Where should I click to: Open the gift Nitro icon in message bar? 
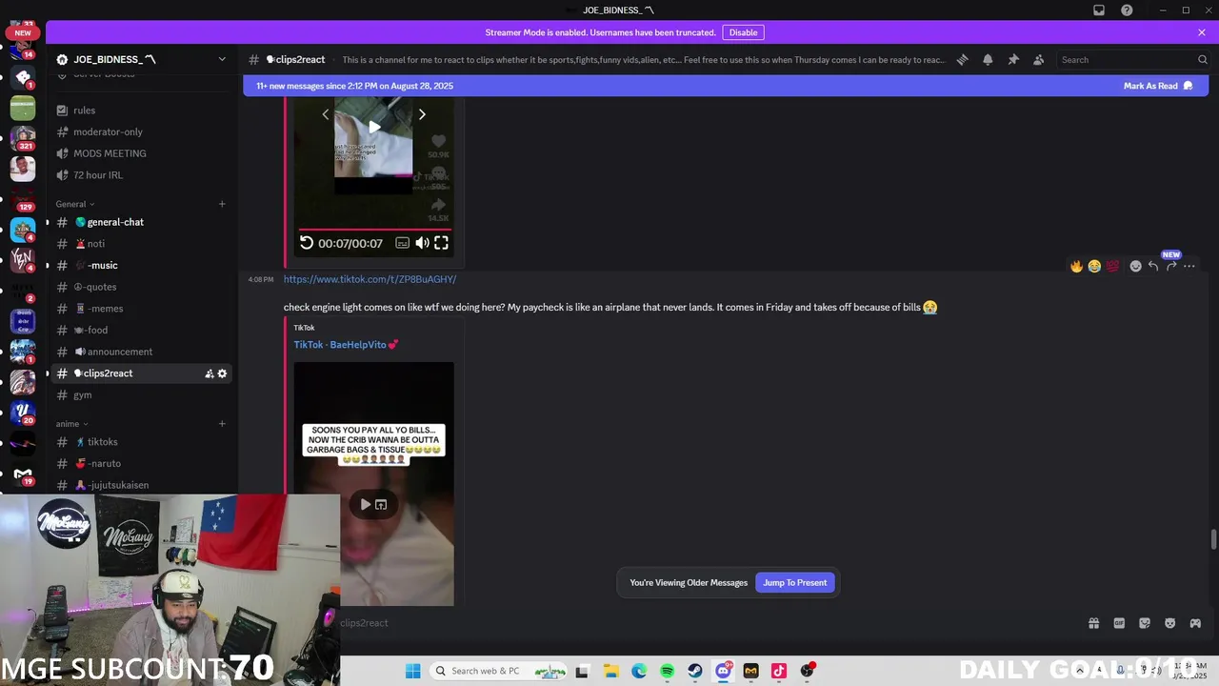point(1093,623)
